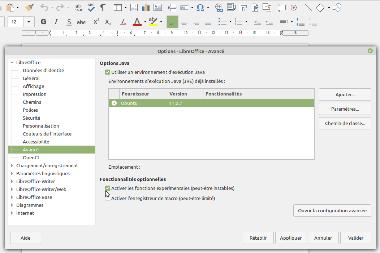380x253 pixels.
Task: Open the special character Omega icon
Action: (x=200, y=7)
